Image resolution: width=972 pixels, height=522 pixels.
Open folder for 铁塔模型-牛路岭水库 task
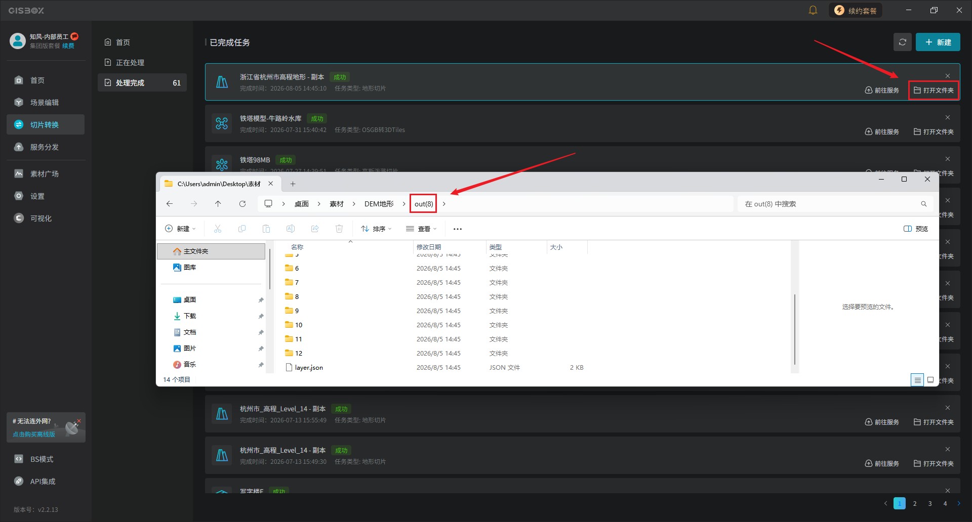(934, 132)
